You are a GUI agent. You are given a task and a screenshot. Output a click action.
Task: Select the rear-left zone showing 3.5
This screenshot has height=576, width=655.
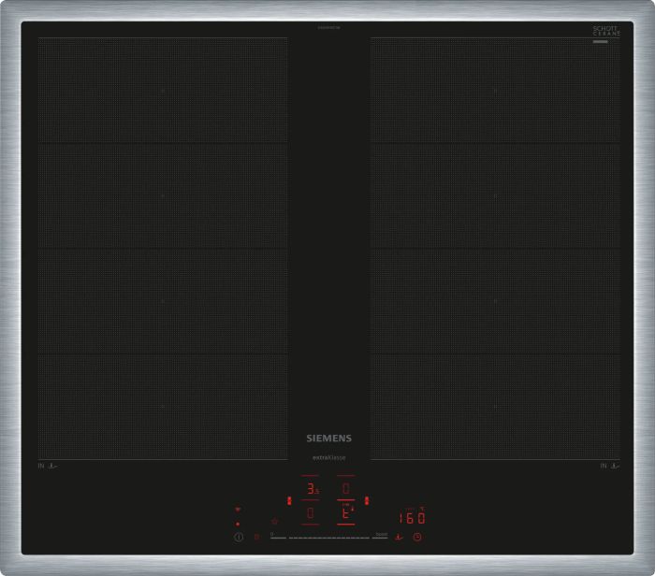[311, 488]
